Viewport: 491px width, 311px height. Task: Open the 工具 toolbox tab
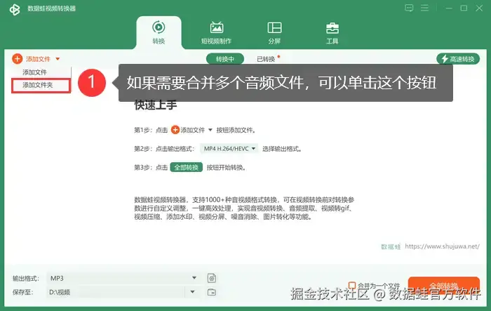(332, 32)
